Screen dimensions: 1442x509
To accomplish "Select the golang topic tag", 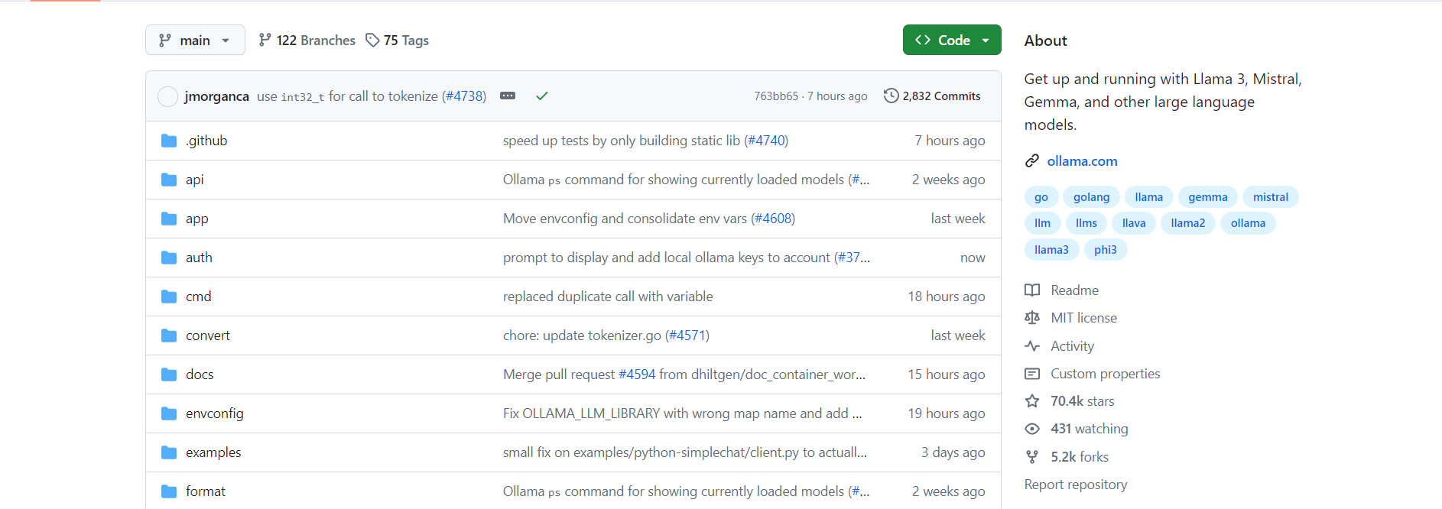I will [x=1091, y=197].
